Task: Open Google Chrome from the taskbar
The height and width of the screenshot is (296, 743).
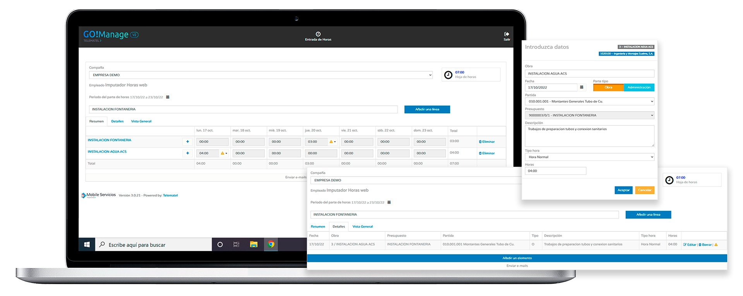Action: pyautogui.click(x=271, y=245)
